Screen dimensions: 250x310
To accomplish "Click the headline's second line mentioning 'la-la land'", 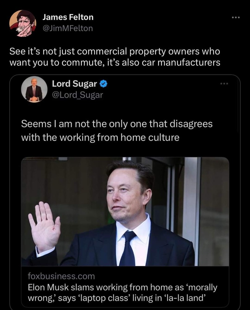I will (x=116, y=298).
